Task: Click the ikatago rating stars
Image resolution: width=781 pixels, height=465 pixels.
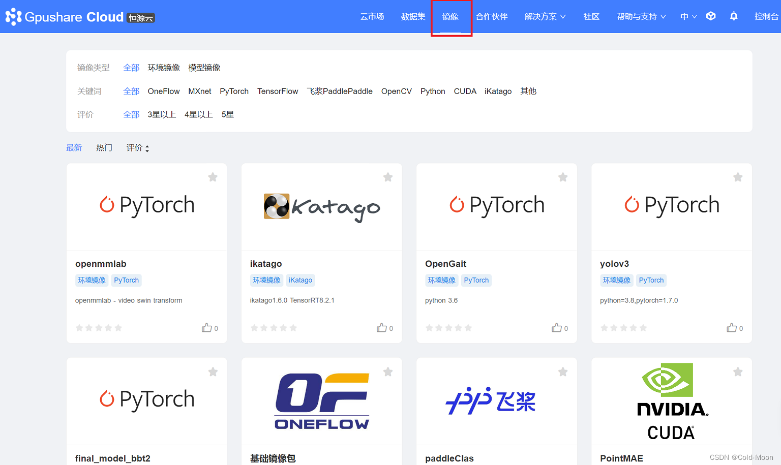Action: pos(274,328)
